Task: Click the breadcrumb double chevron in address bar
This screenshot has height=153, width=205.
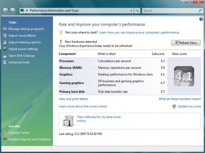Action: coord(27,11)
